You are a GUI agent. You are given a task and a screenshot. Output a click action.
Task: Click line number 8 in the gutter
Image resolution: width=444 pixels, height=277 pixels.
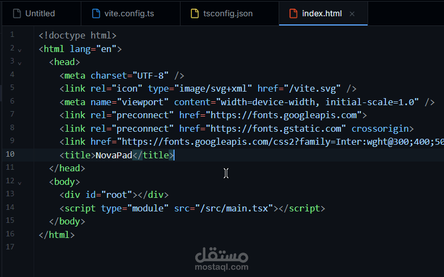pos(12,127)
